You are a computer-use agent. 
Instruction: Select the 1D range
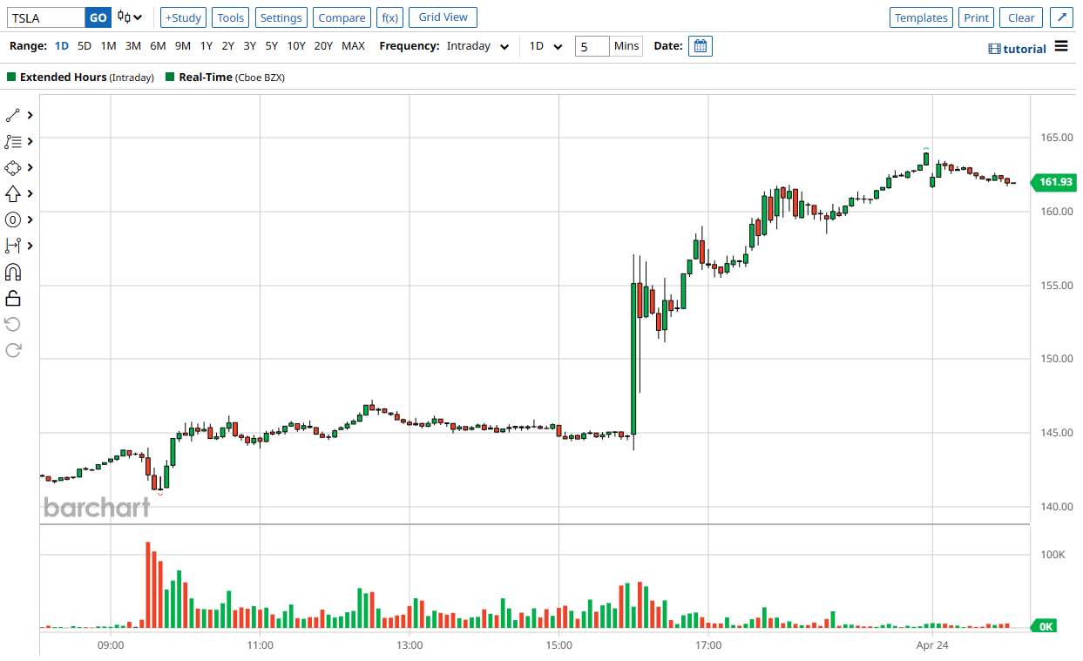coord(61,46)
